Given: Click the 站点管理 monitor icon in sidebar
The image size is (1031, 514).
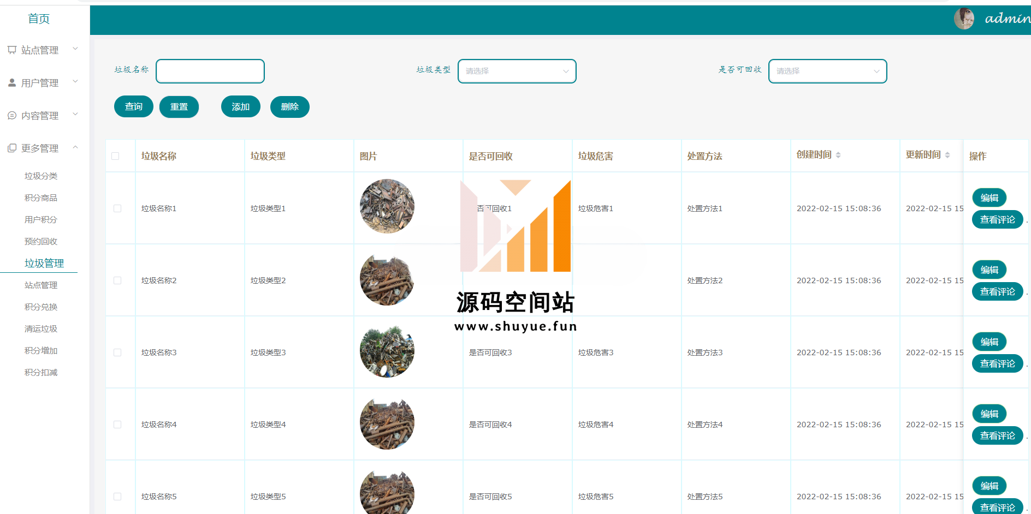Looking at the screenshot, I should (12, 50).
